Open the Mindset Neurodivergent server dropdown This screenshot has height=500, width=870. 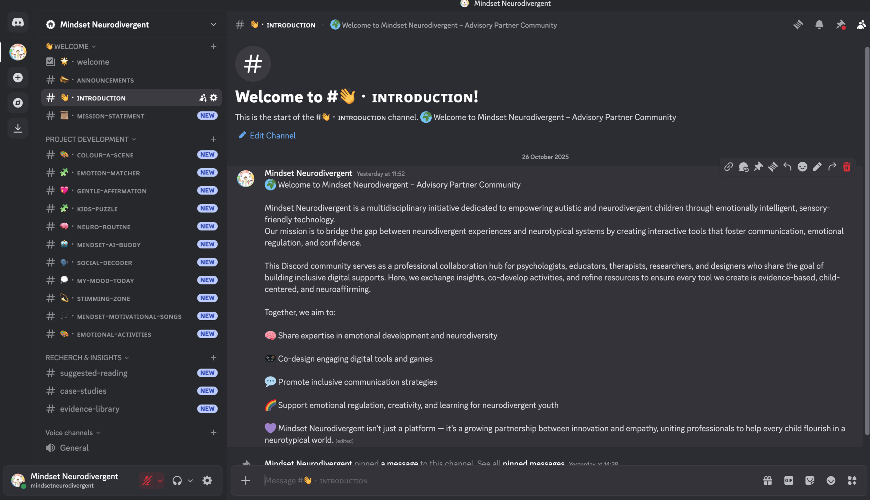click(x=213, y=24)
